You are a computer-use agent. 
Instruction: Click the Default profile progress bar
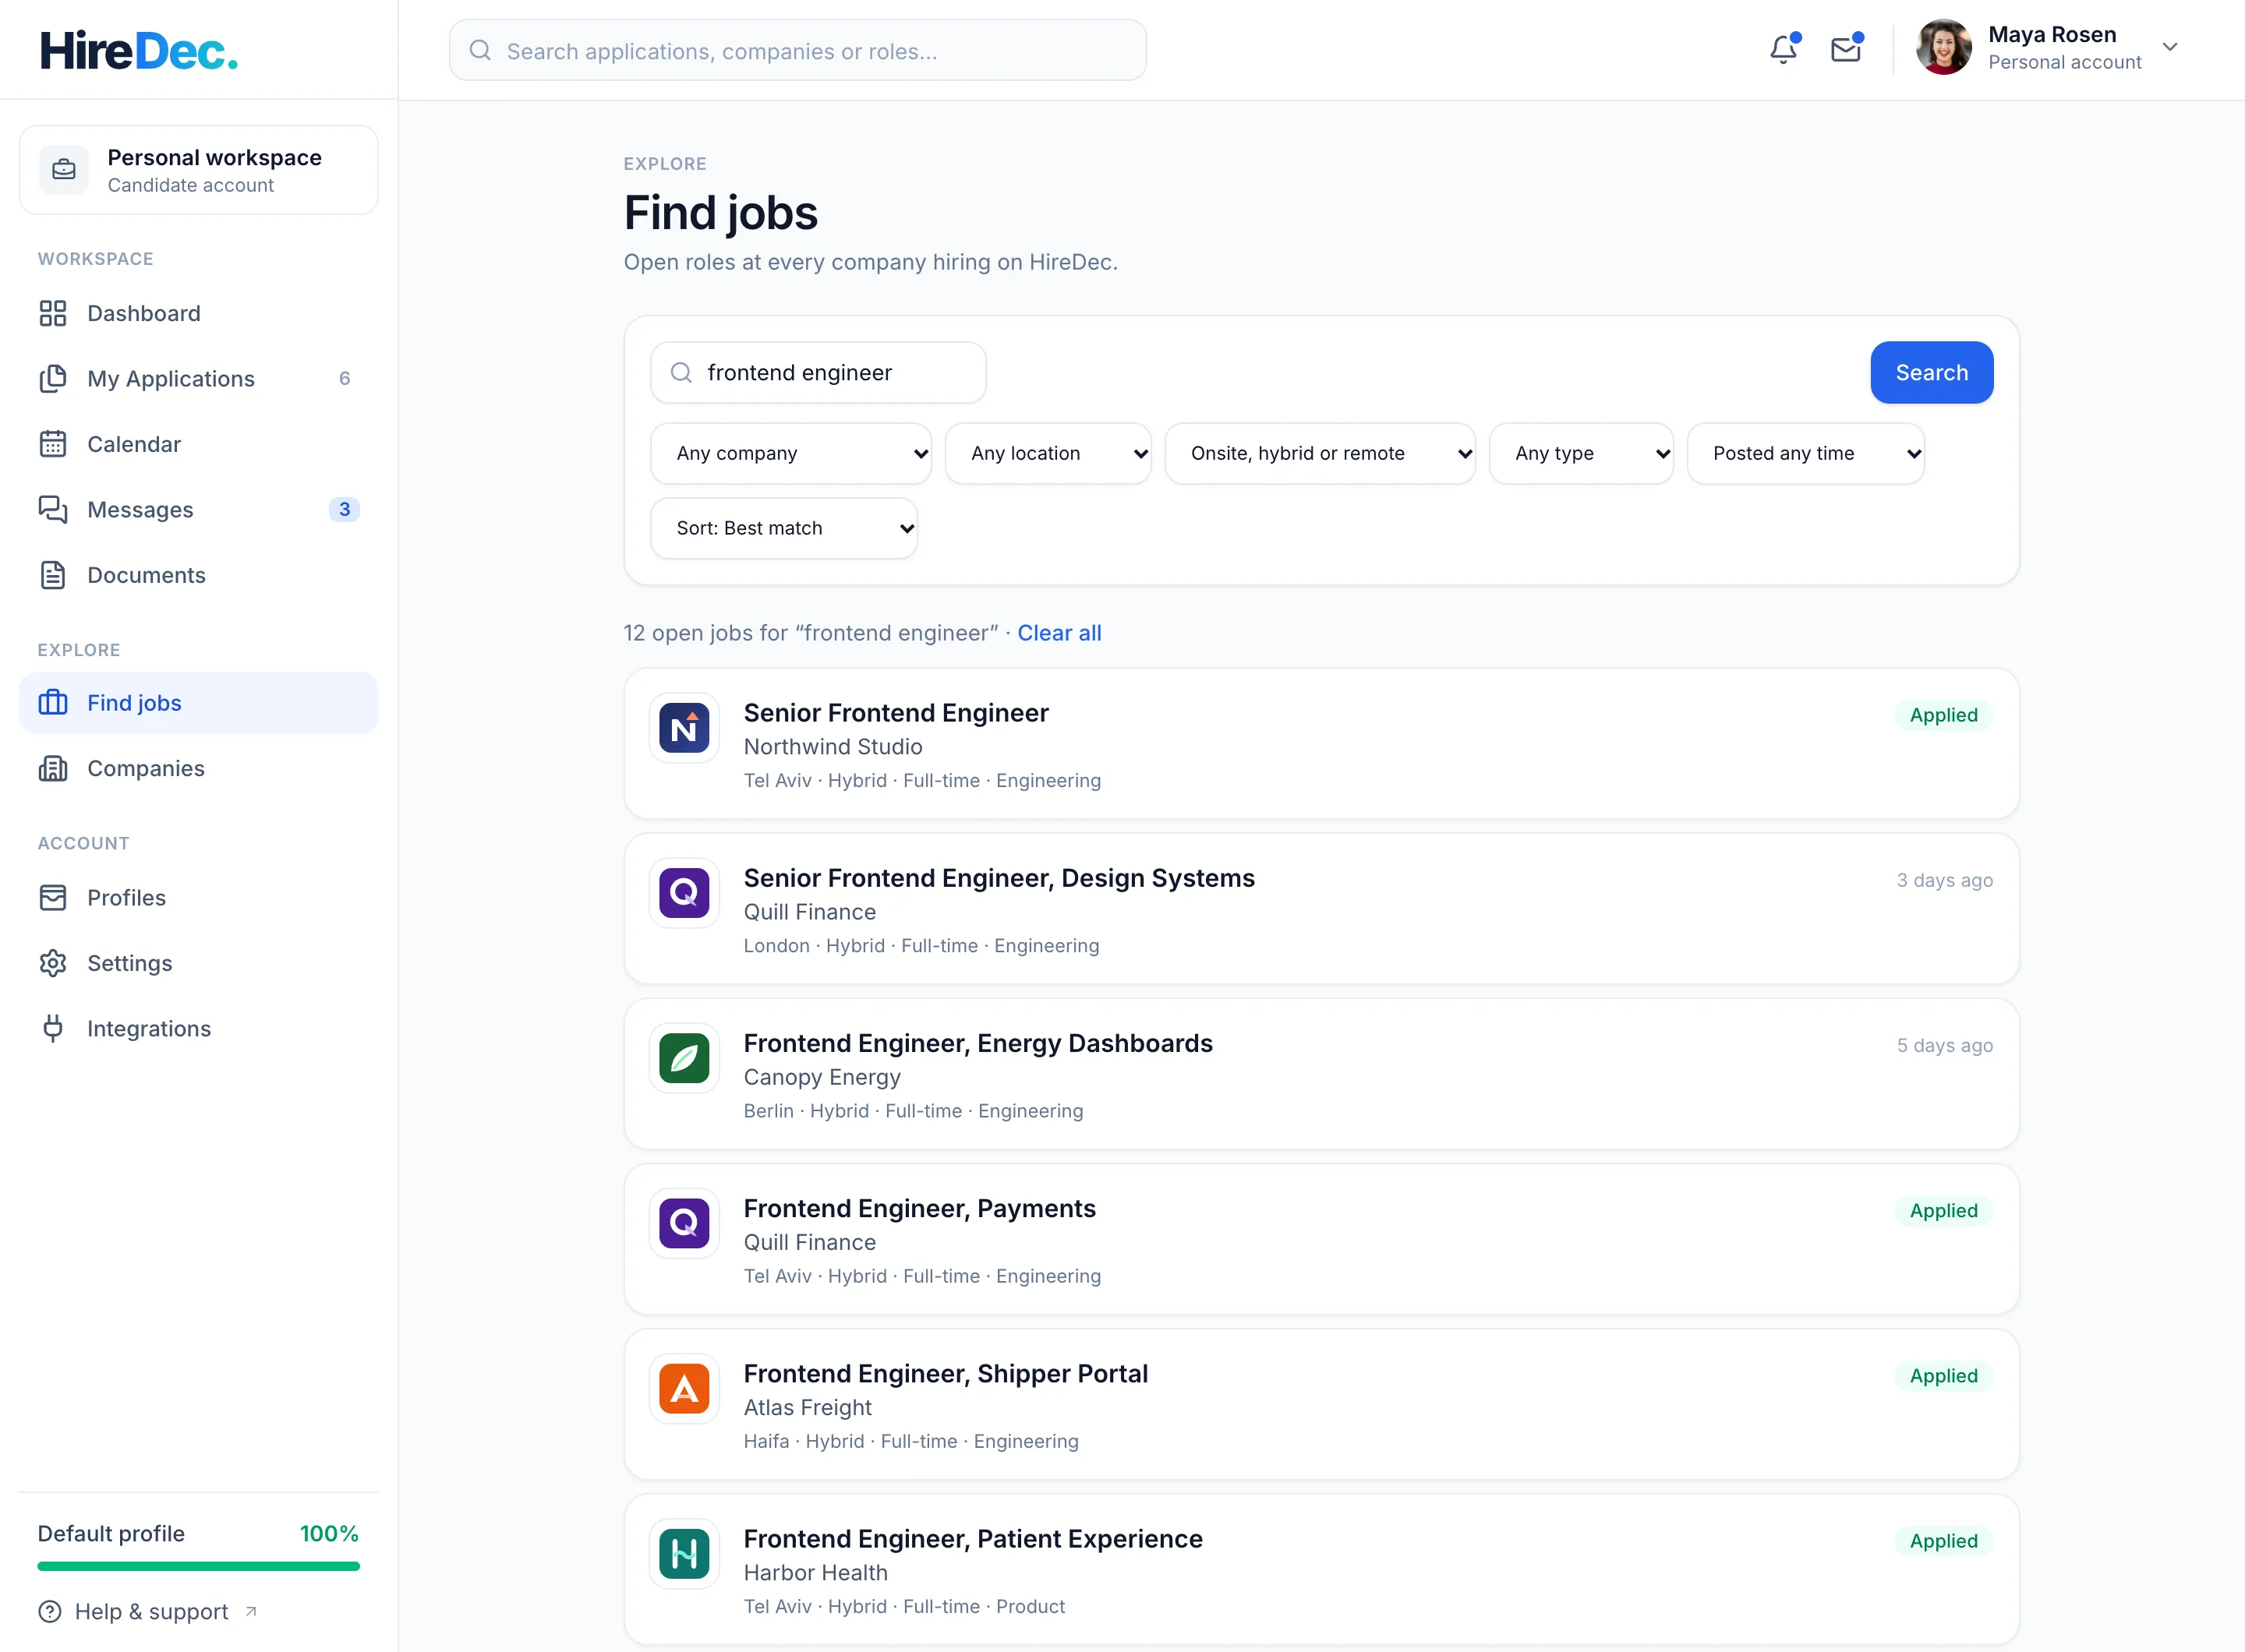(x=199, y=1566)
